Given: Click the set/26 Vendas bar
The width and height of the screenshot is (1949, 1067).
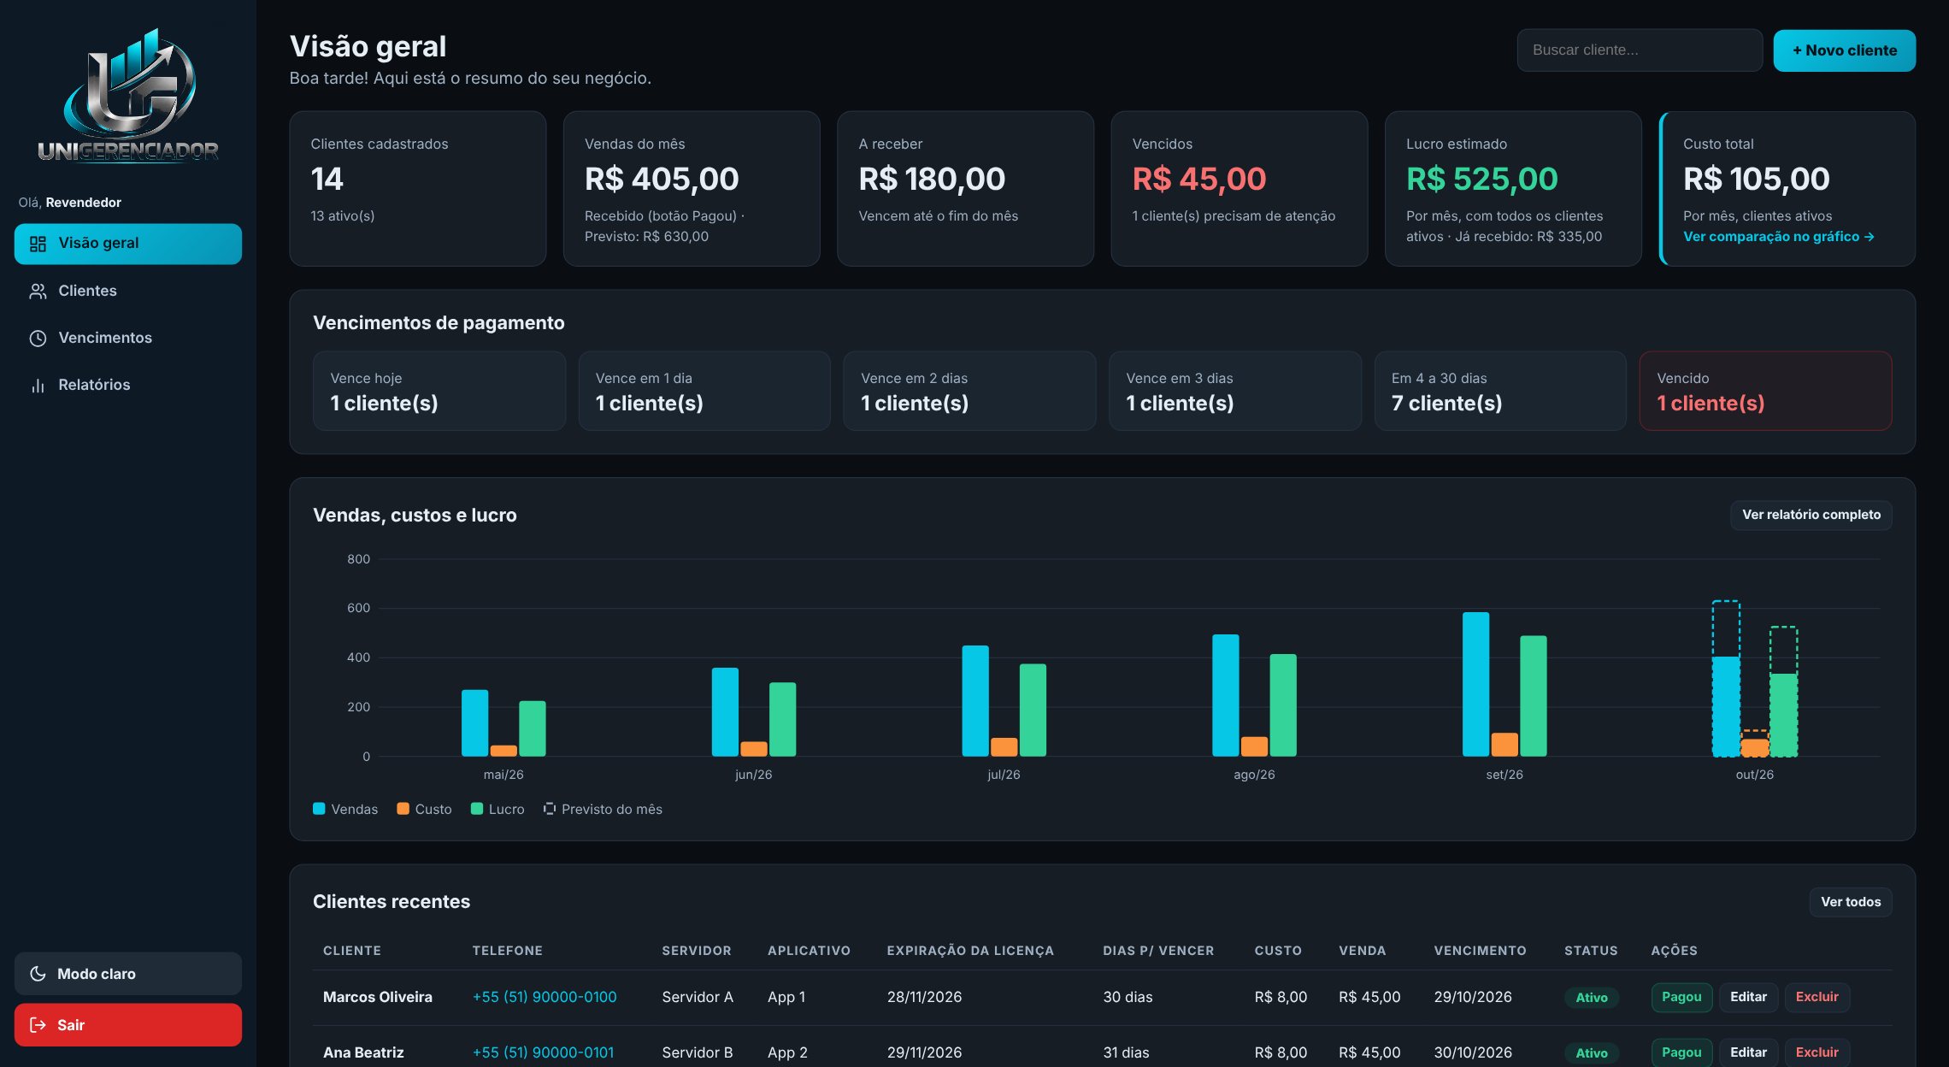Looking at the screenshot, I should tap(1476, 684).
